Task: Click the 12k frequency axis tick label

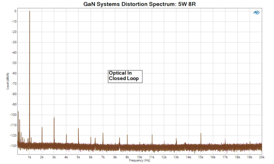Action: point(164,157)
